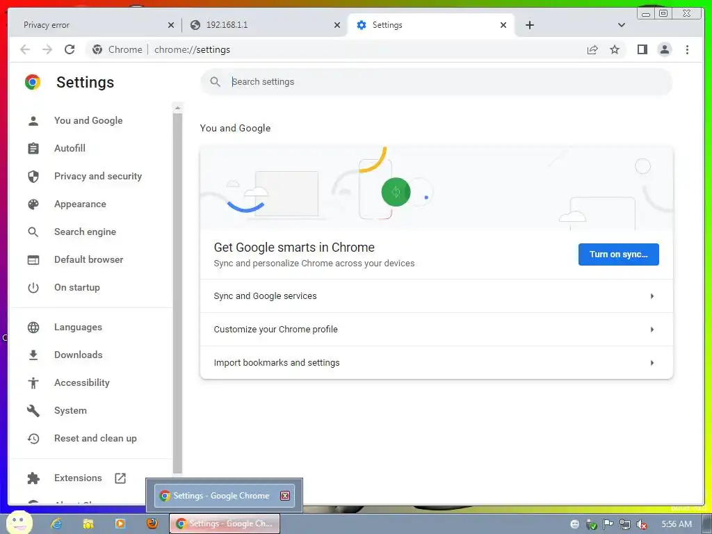
Task: Reload the page with the refresh icon
Action: click(x=70, y=49)
